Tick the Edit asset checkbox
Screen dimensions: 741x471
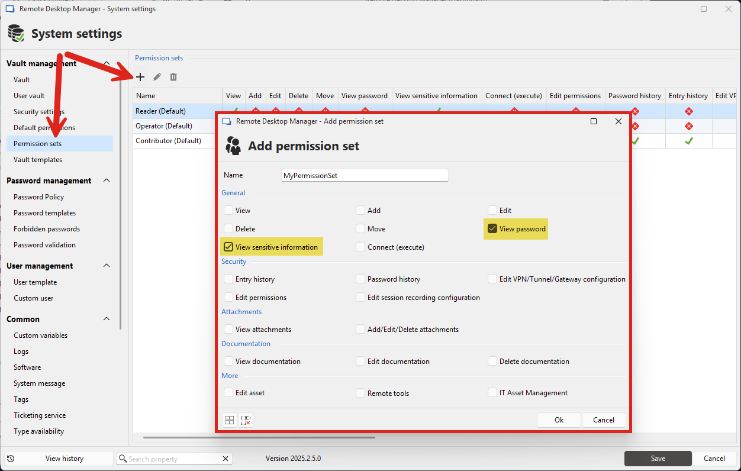(228, 392)
